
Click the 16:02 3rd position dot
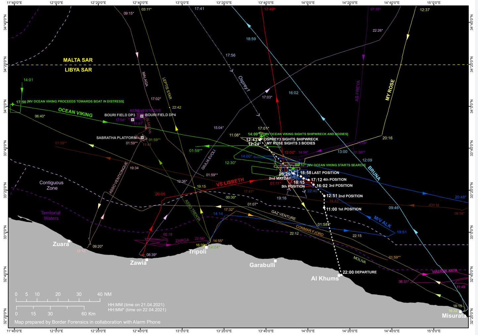pyautogui.click(x=313, y=185)
